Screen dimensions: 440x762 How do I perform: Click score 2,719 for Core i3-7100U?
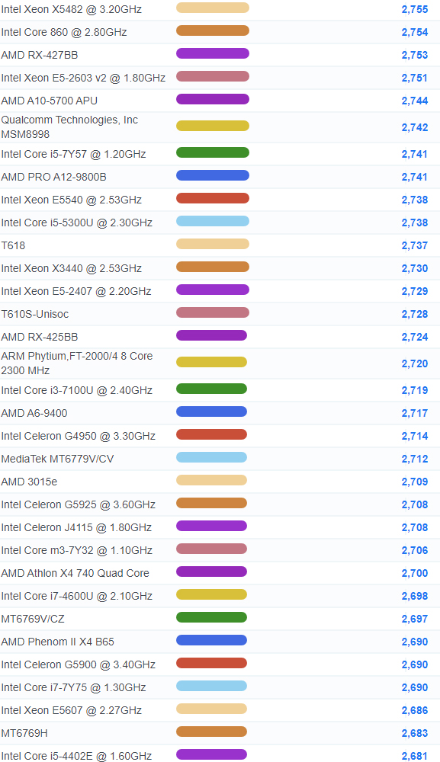tap(415, 390)
